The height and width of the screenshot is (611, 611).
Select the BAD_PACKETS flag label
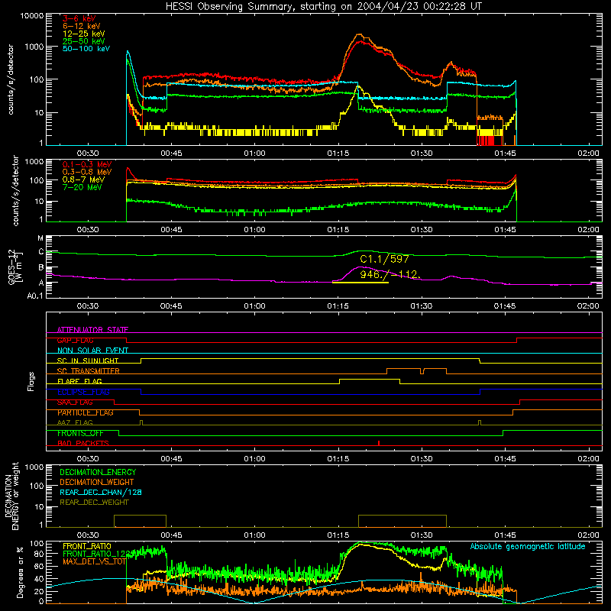(x=83, y=443)
